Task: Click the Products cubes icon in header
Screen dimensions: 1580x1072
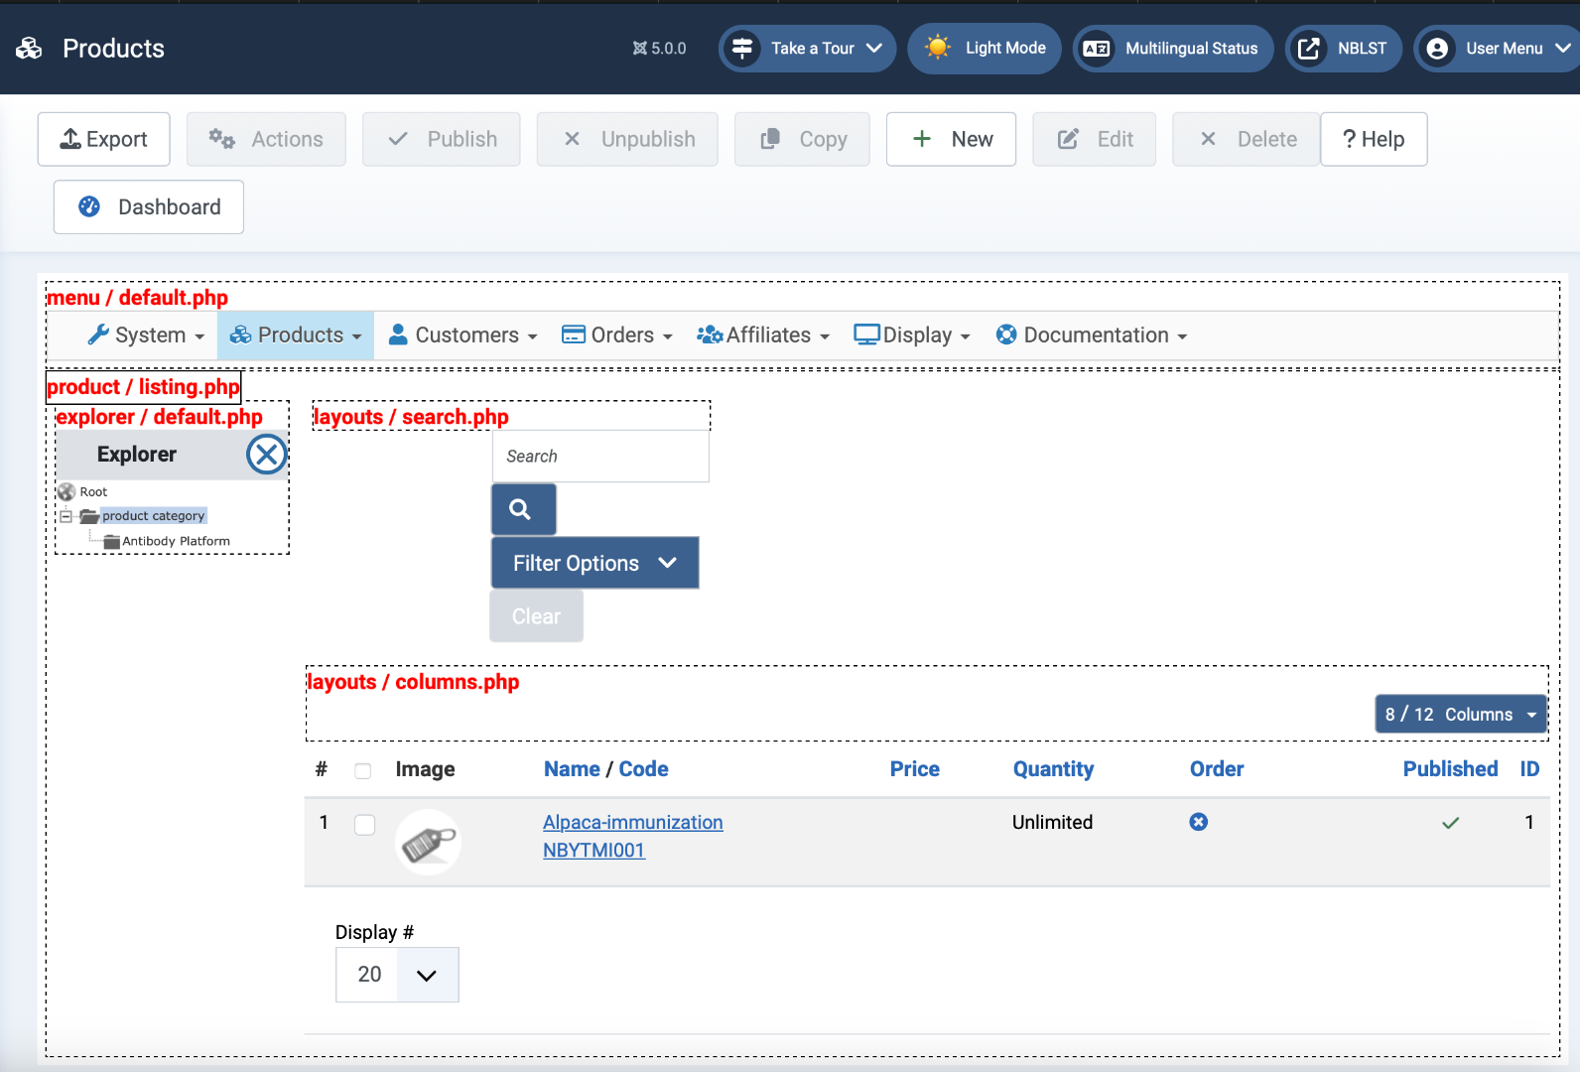Action: click(x=29, y=48)
